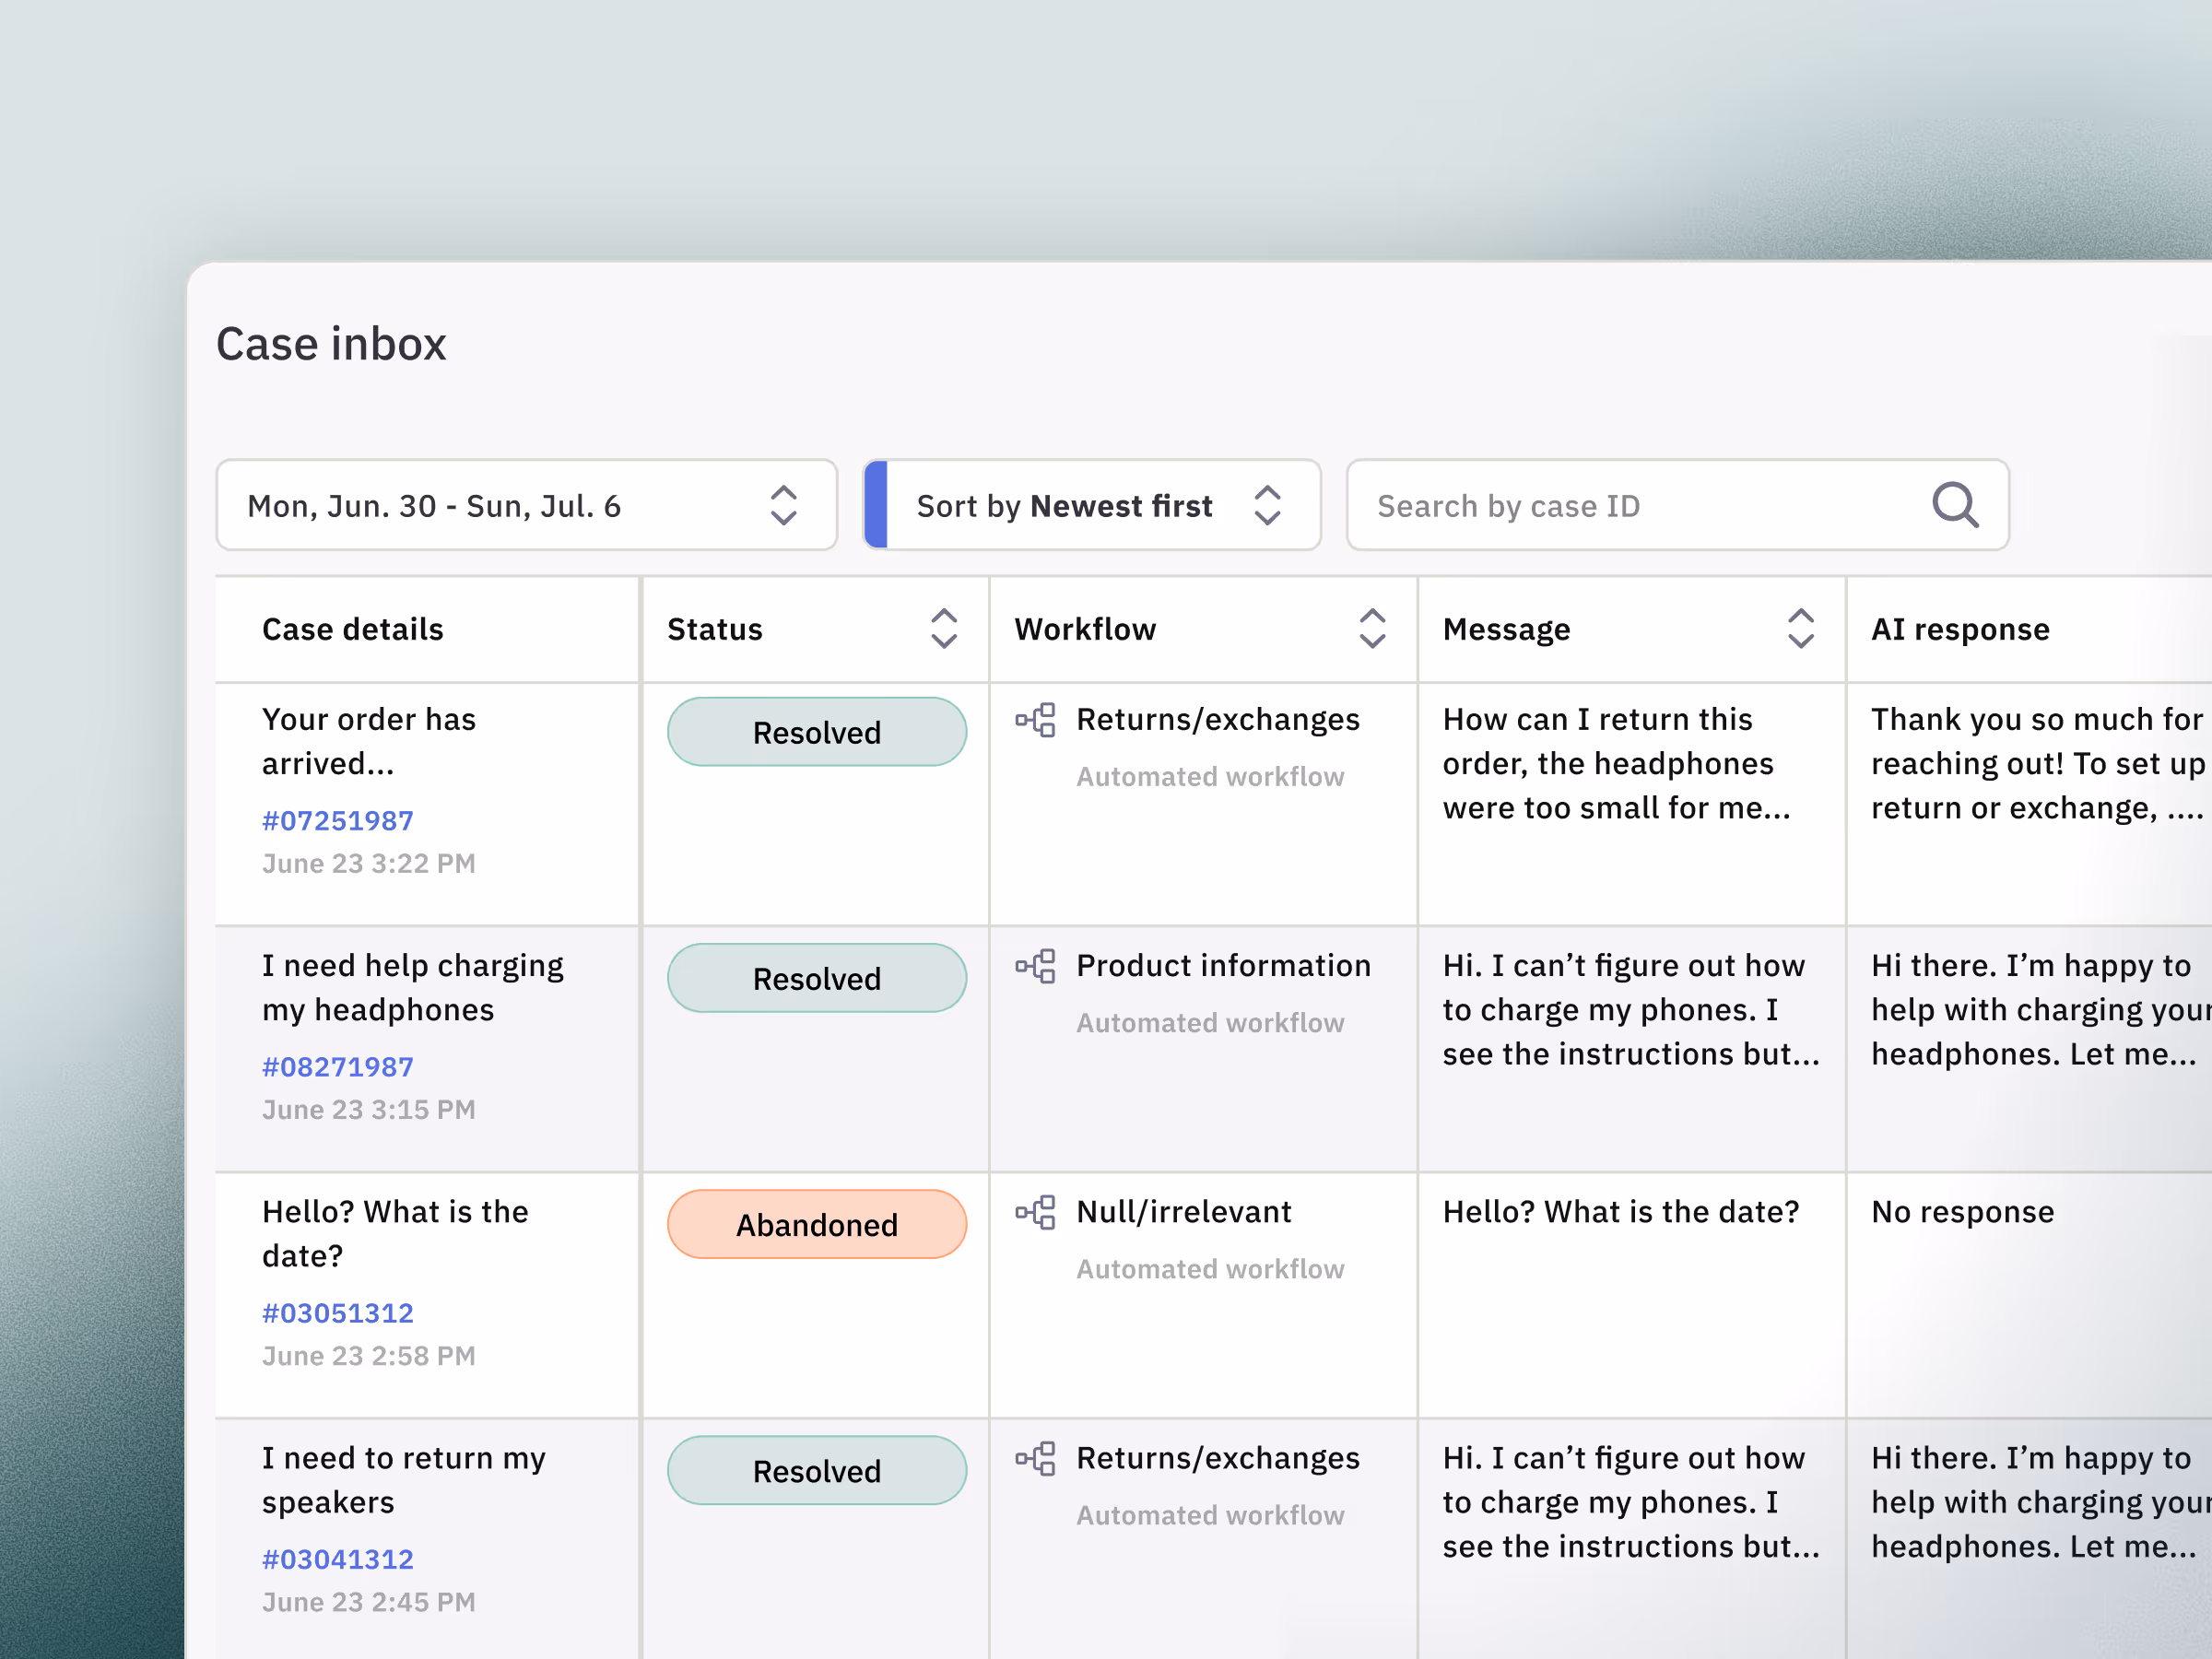2212x1659 pixels.
Task: Click workflow icon in the speakers case row
Action: click(1036, 1458)
